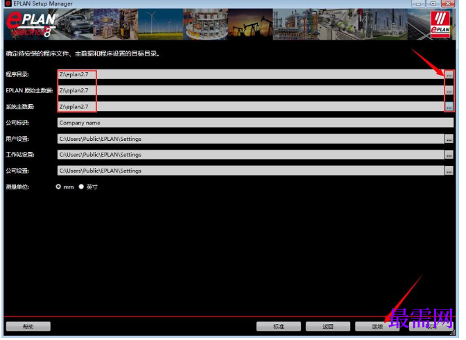466x340 pixels.
Task: Cancel setup with the 取消 button
Action: pyautogui.click(x=431, y=327)
